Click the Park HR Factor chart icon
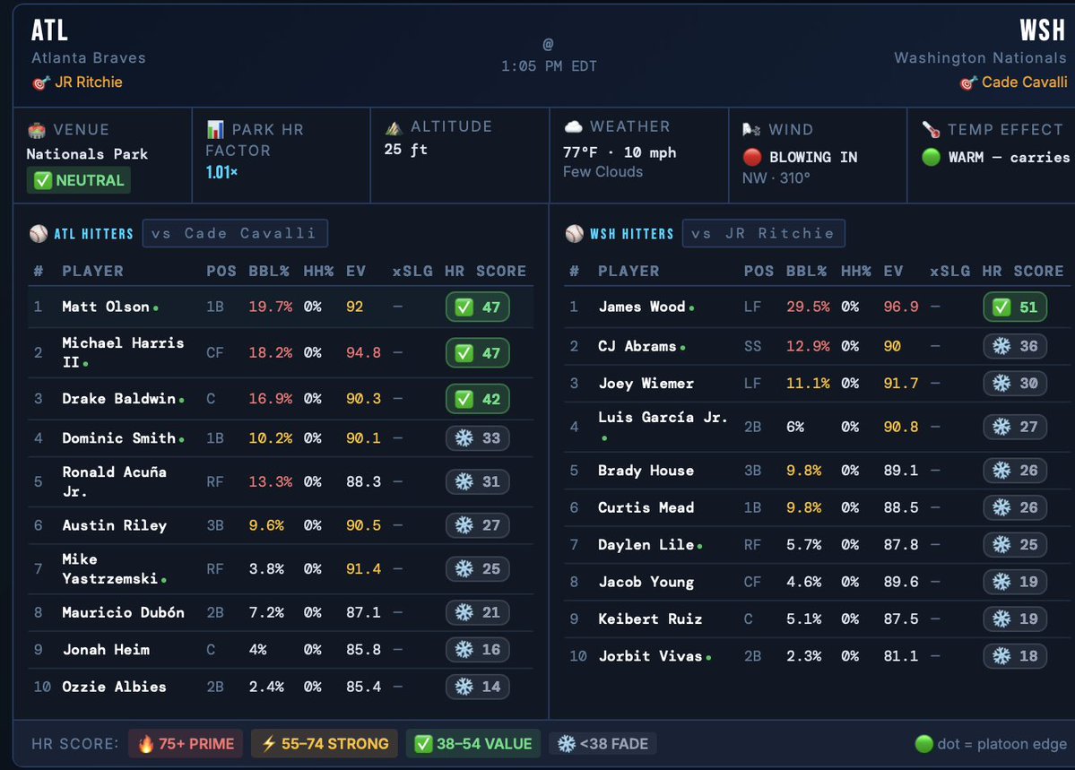Screen dimensions: 1075x770 tap(215, 130)
